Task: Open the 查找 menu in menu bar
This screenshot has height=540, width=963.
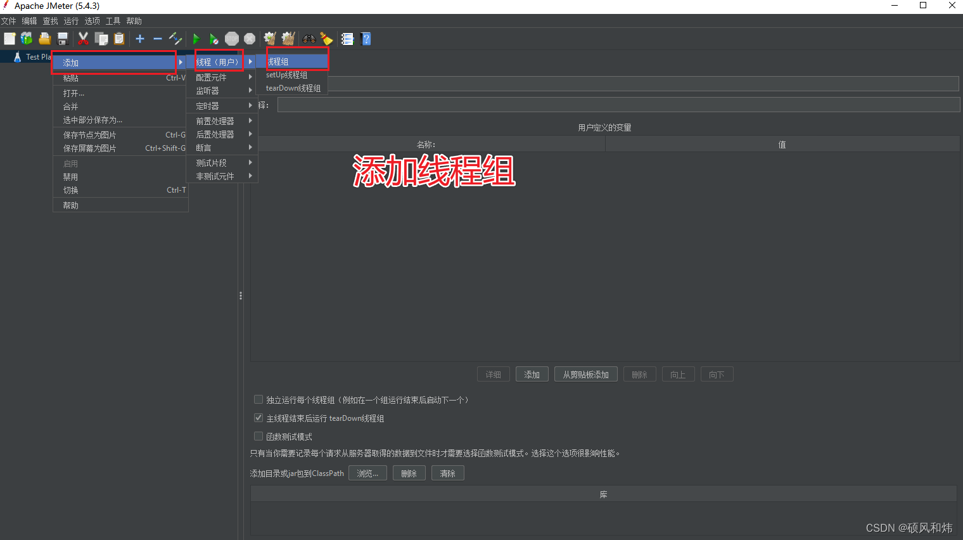Action: coord(51,21)
